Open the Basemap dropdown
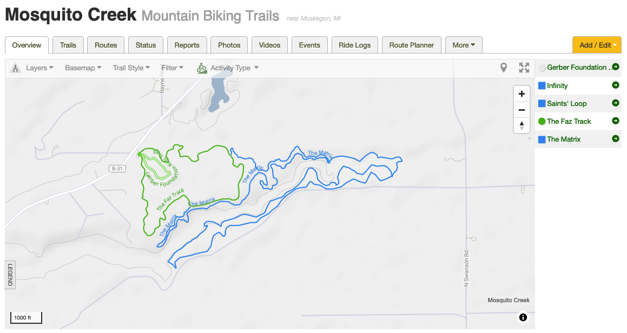Image resolution: width=627 pixels, height=333 pixels. [83, 68]
